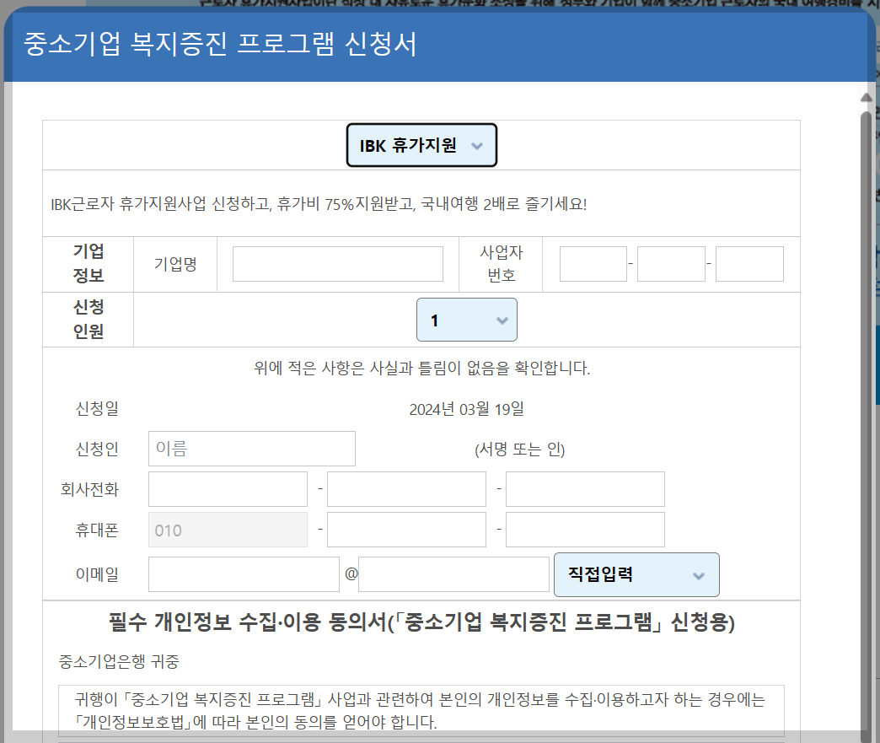Click the third 회사전화 number field
This screenshot has width=880, height=743.
click(585, 489)
